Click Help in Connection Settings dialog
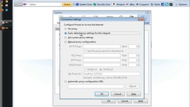190x107 pixels. point(134,94)
